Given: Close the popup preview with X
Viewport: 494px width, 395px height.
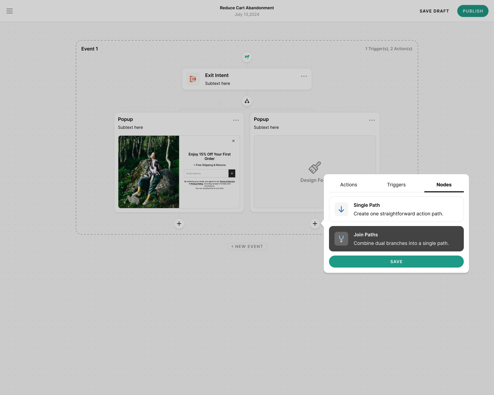Looking at the screenshot, I should tap(234, 141).
